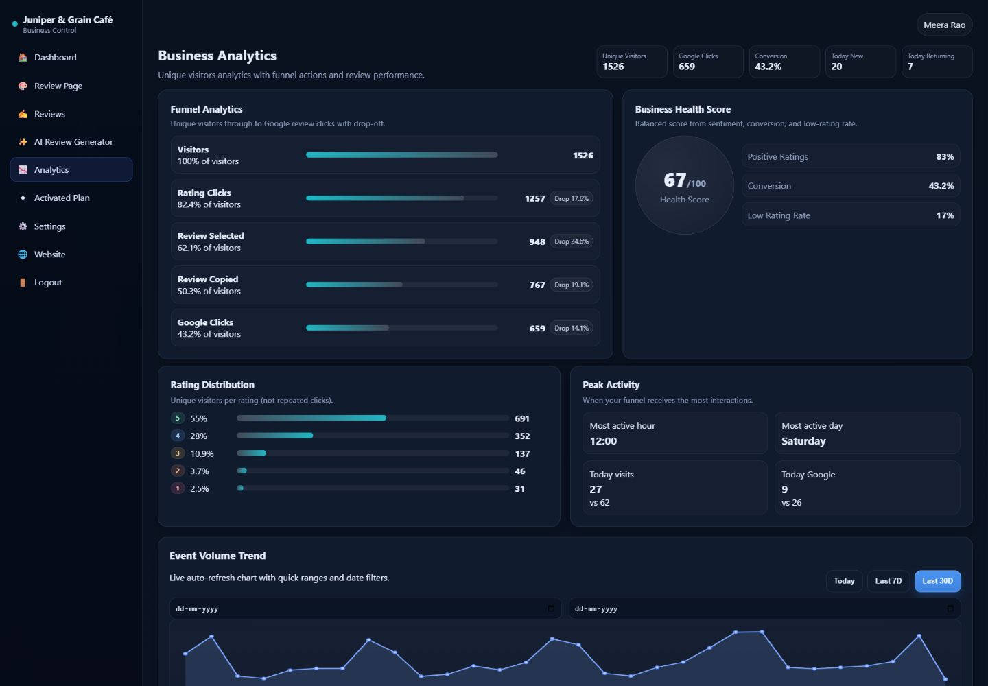Screen dimensions: 988x686
Task: Click the 'Low Rating Rate' 17% row
Action: click(851, 215)
